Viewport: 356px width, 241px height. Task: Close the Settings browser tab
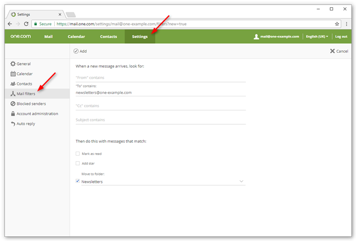60,14
